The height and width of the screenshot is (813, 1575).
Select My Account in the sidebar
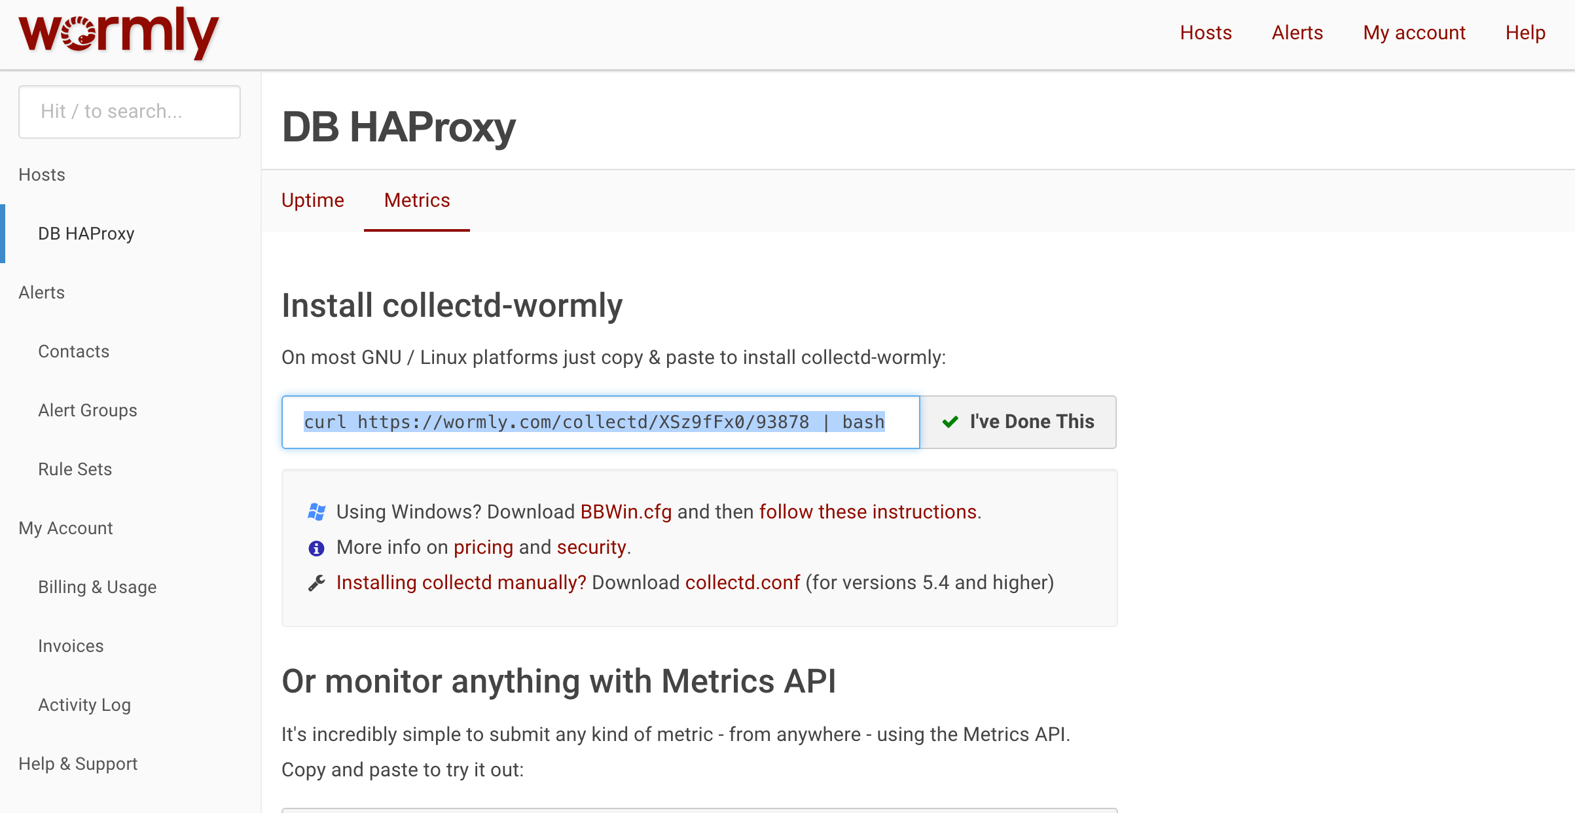(65, 528)
